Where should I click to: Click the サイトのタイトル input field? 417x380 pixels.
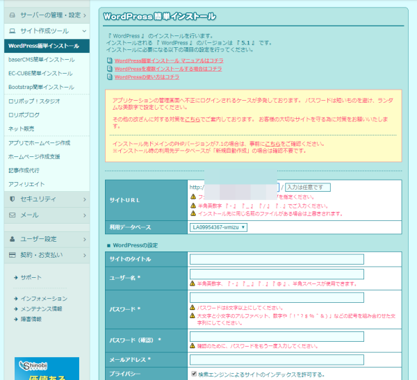(x=277, y=259)
